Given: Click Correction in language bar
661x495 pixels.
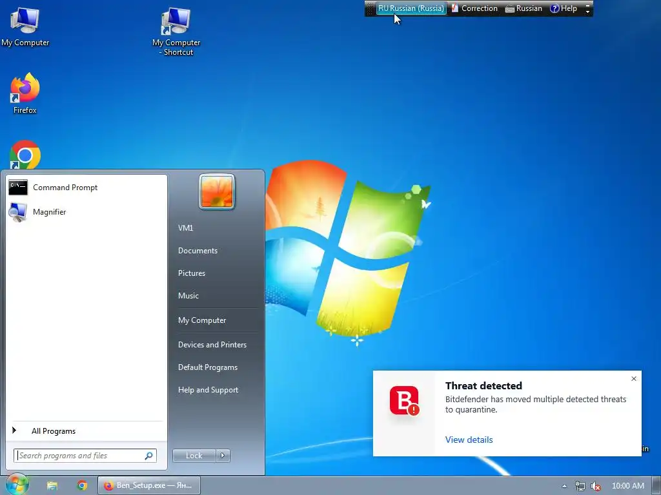Looking at the screenshot, I should 474,8.
